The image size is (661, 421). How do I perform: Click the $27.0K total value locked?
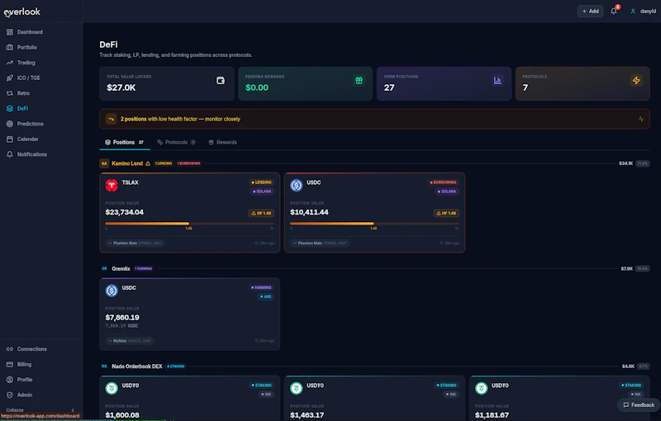click(121, 88)
